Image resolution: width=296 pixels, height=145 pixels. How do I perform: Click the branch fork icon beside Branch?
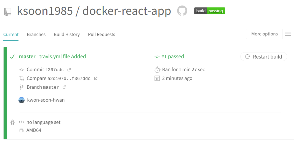pyautogui.click(x=22, y=87)
